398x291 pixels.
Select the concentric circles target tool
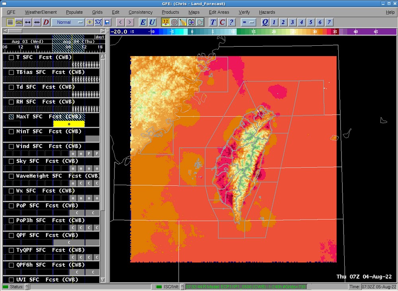pyautogui.click(x=174, y=22)
